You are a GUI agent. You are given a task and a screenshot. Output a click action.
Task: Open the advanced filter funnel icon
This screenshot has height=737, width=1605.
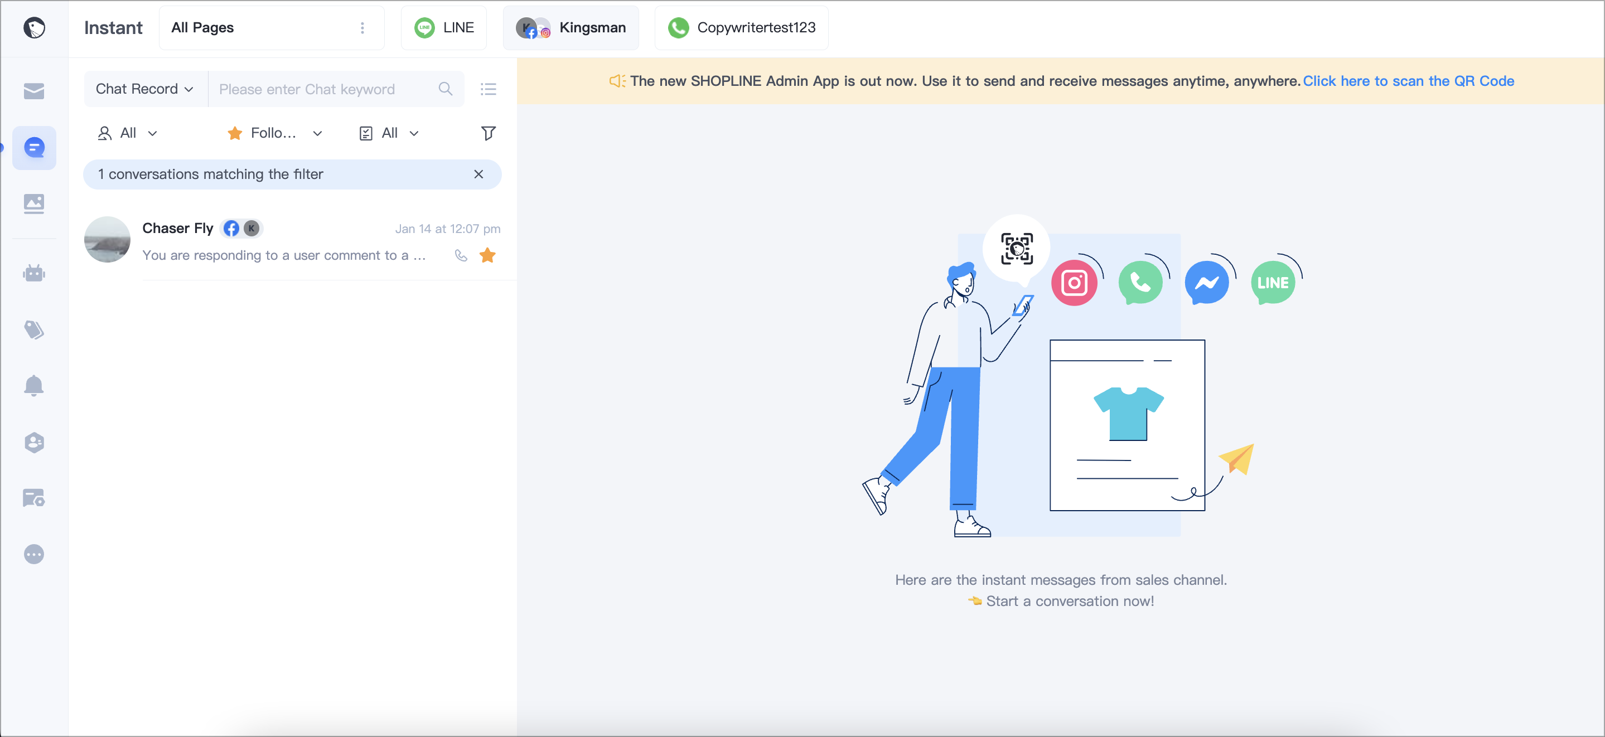click(488, 133)
